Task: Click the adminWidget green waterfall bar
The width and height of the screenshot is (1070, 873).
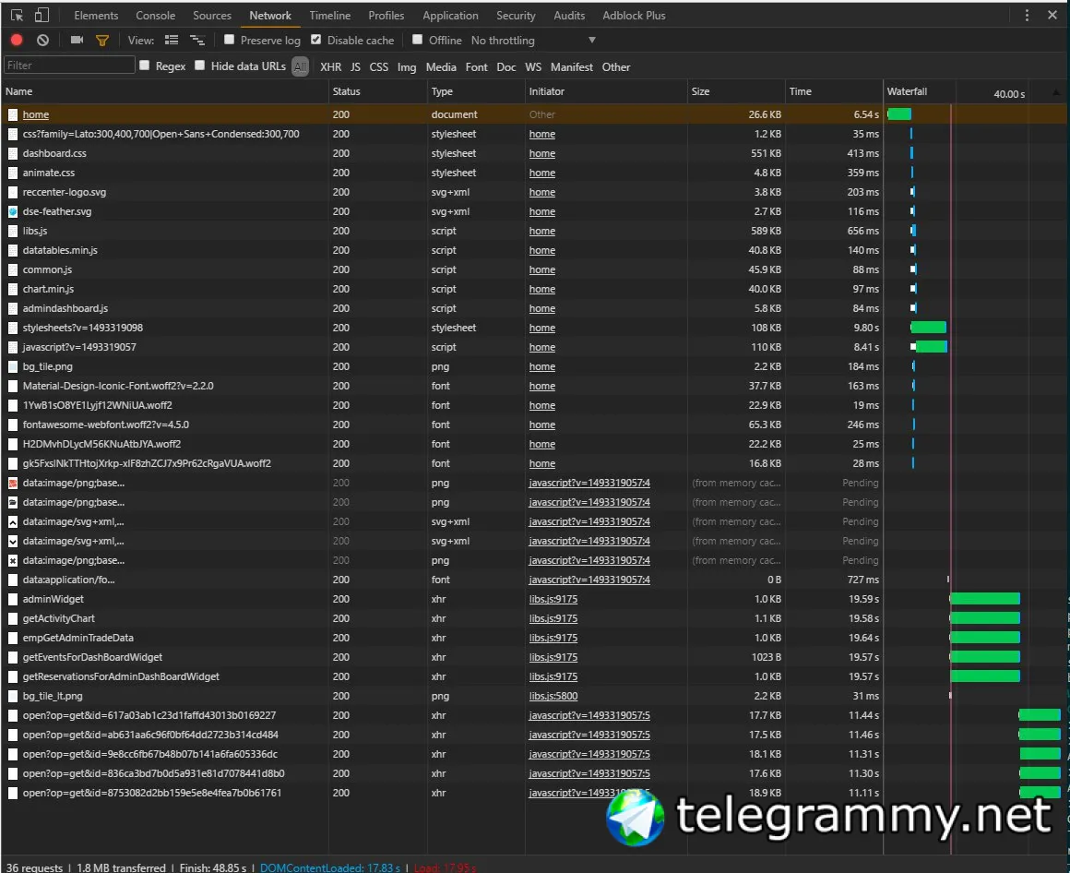Action: pyautogui.click(x=984, y=599)
